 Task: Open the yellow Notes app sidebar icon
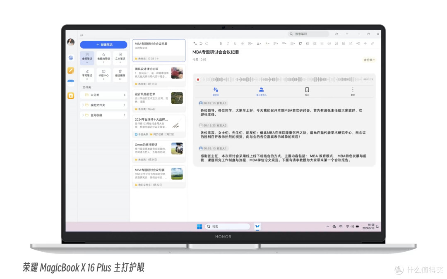(x=71, y=70)
